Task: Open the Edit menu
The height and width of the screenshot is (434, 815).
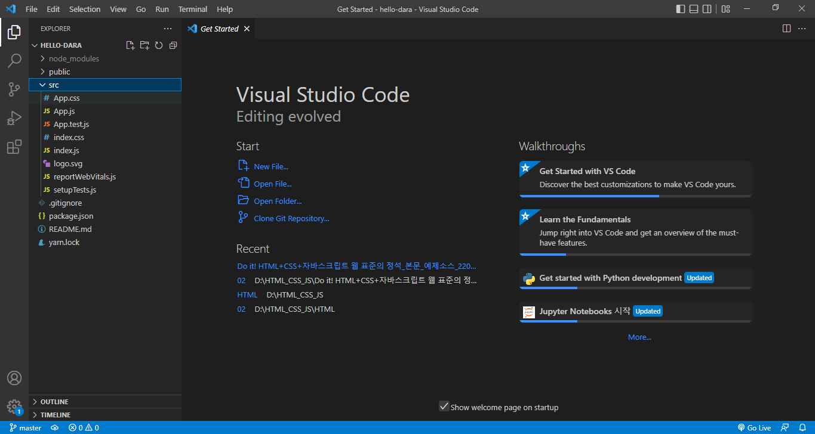Action: pos(53,9)
